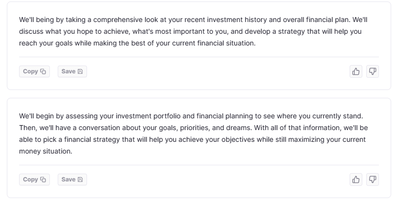The image size is (399, 201).
Task: Save the second response text
Action: pyautogui.click(x=72, y=179)
